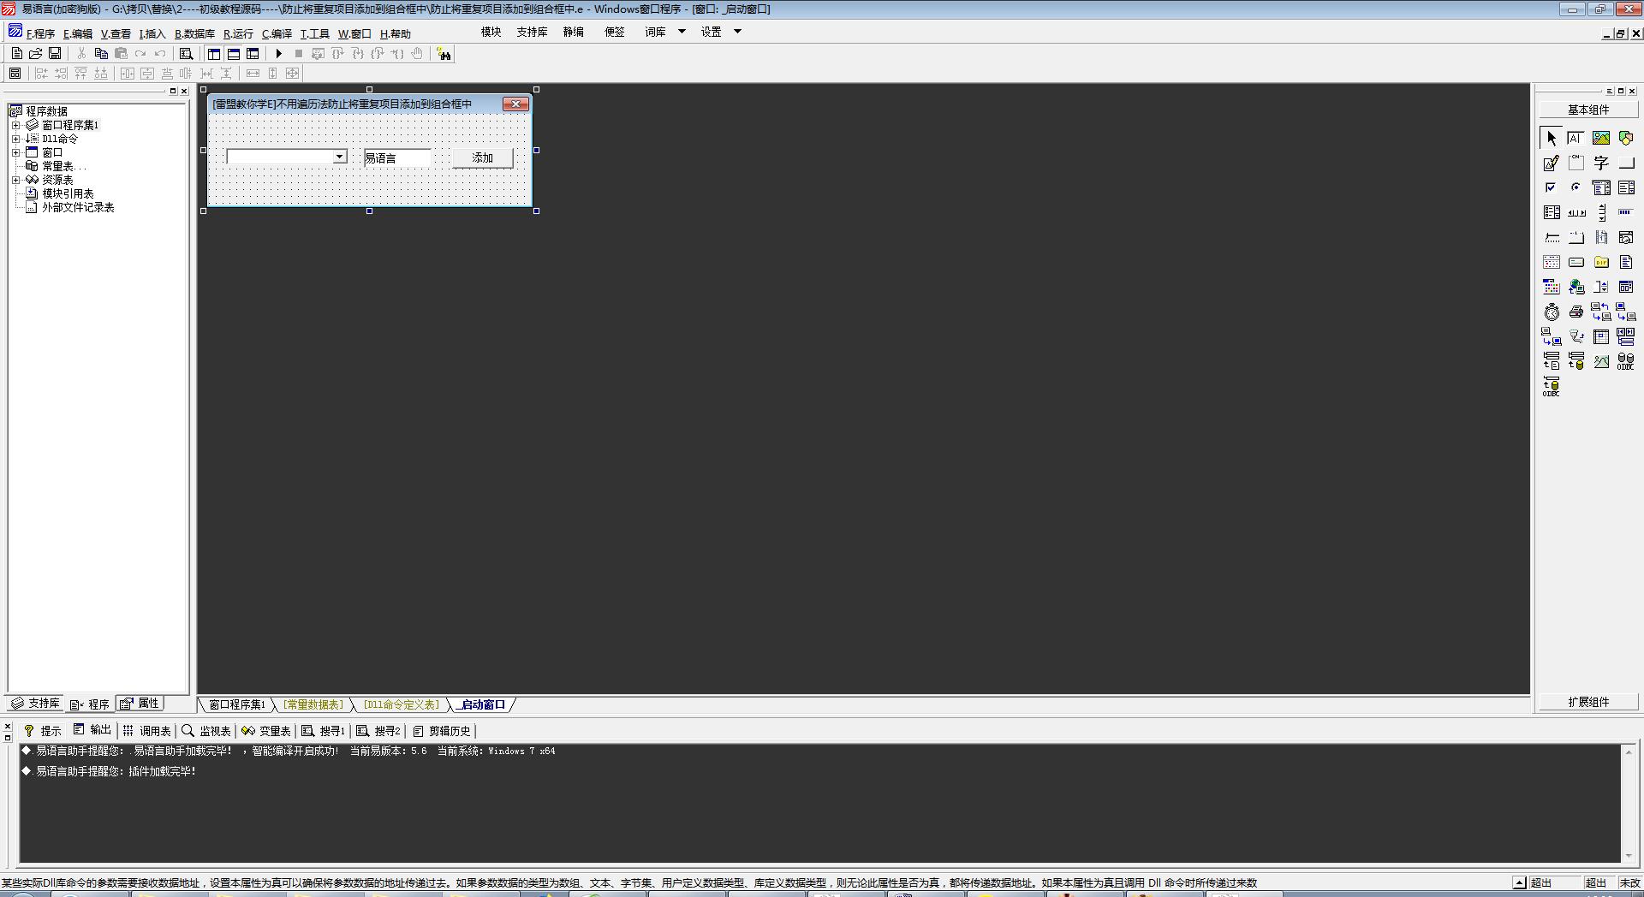Select the timer stopwatch component icon
1644x897 pixels.
1552,312
